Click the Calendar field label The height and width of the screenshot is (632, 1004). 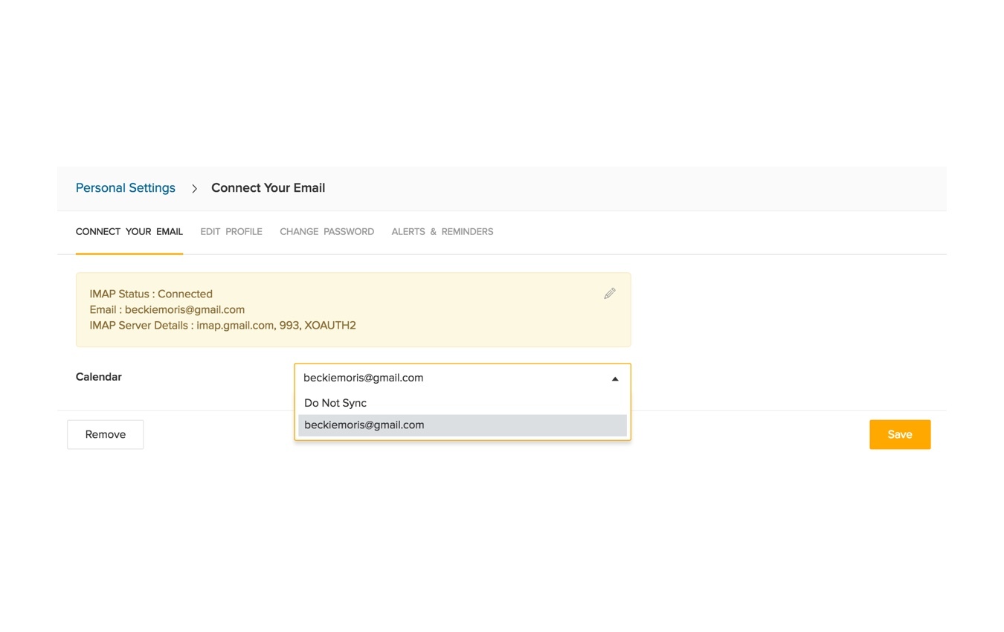click(98, 377)
